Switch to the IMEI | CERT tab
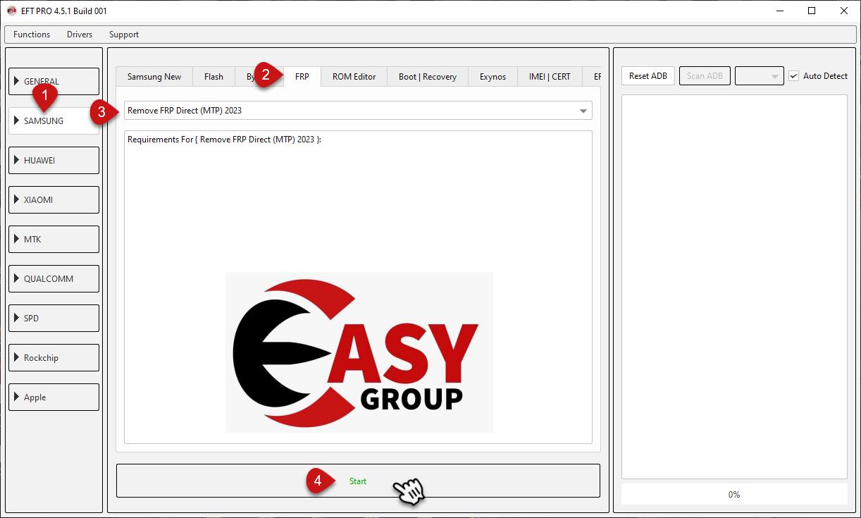 point(550,77)
